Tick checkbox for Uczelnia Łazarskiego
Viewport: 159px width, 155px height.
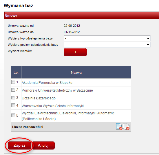[13, 97]
